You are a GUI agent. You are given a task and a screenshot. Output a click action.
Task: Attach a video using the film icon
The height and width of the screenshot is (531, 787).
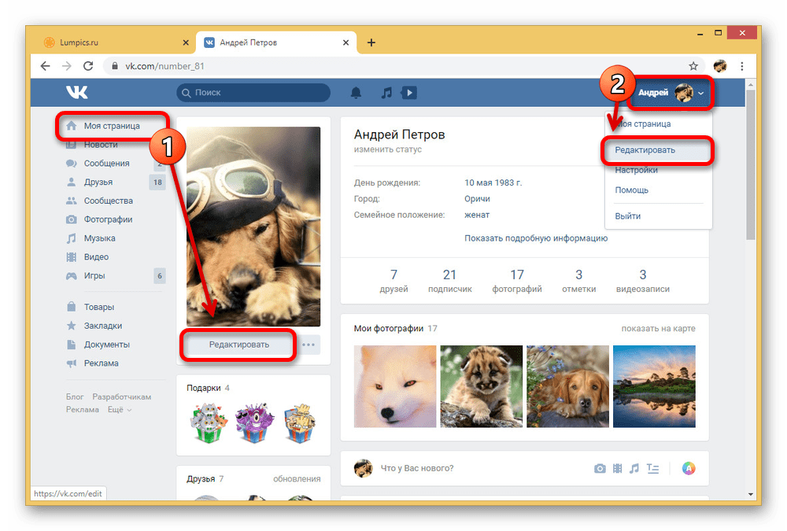[x=618, y=468]
